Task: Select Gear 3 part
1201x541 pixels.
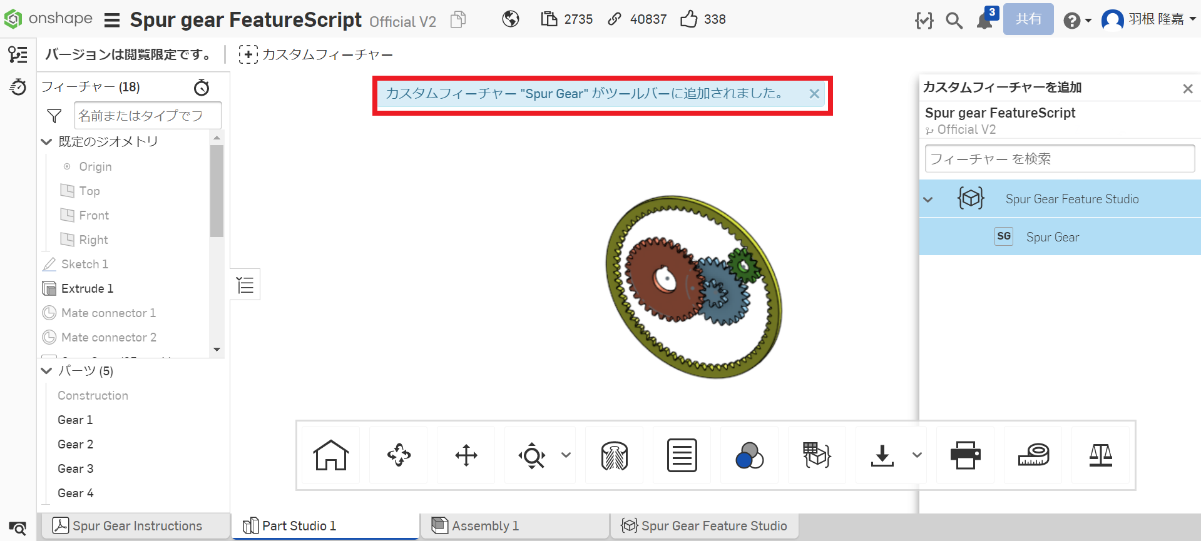Action: point(75,468)
